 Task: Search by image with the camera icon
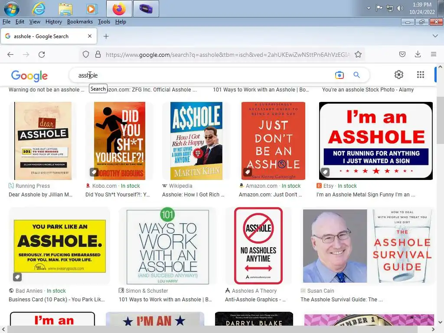339,75
